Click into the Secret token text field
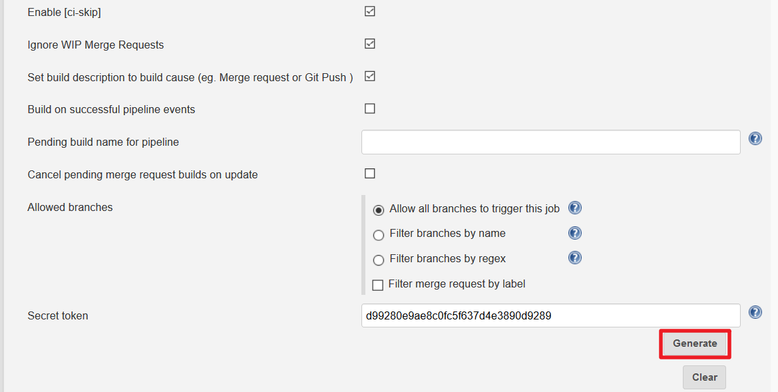The image size is (778, 392). pos(550,315)
